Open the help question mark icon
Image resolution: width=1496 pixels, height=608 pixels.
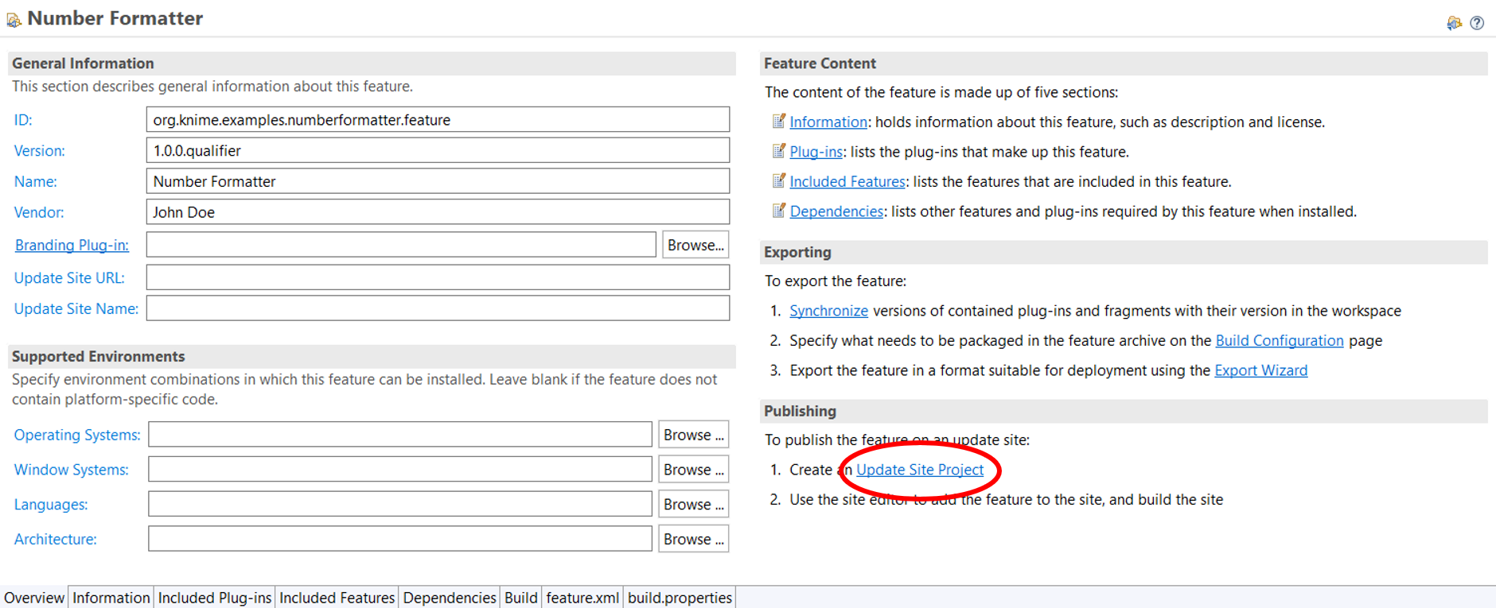1477,23
